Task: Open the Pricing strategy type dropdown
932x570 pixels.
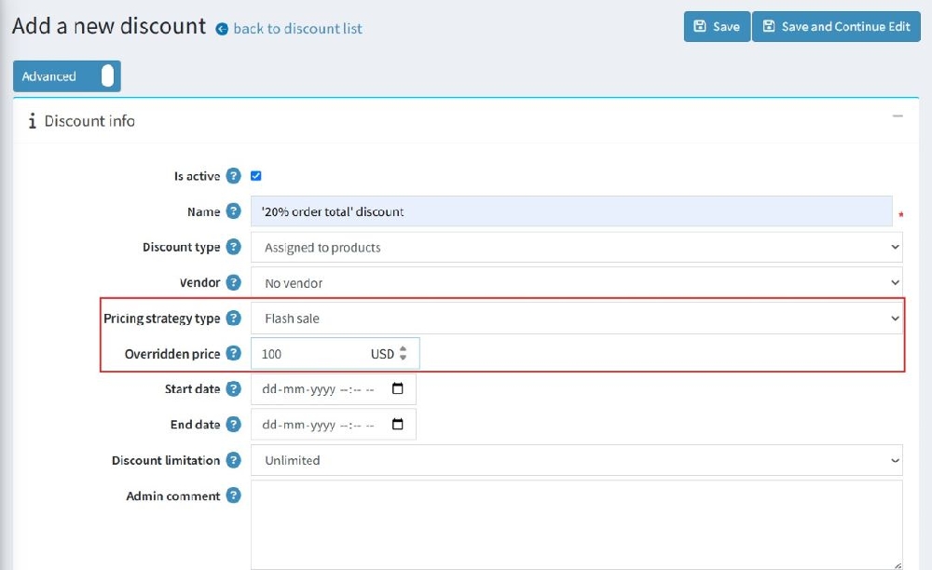Action: click(577, 319)
